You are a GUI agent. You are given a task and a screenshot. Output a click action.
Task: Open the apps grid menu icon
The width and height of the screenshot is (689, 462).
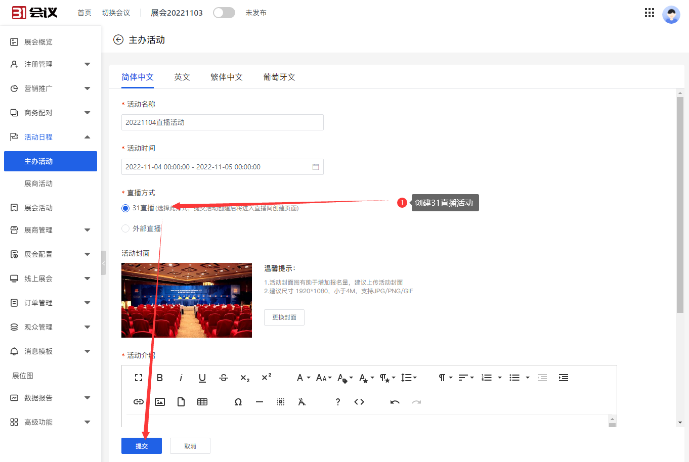coord(650,13)
